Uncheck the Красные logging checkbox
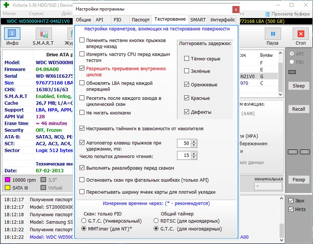Image resolution: width=313 pixels, height=244 pixels. click(x=186, y=98)
